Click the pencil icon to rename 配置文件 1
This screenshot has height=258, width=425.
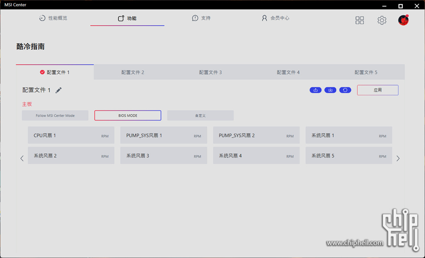coord(59,90)
